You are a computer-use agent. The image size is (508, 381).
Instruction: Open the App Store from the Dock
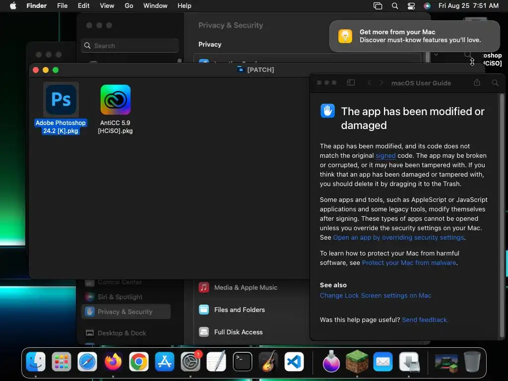165,362
